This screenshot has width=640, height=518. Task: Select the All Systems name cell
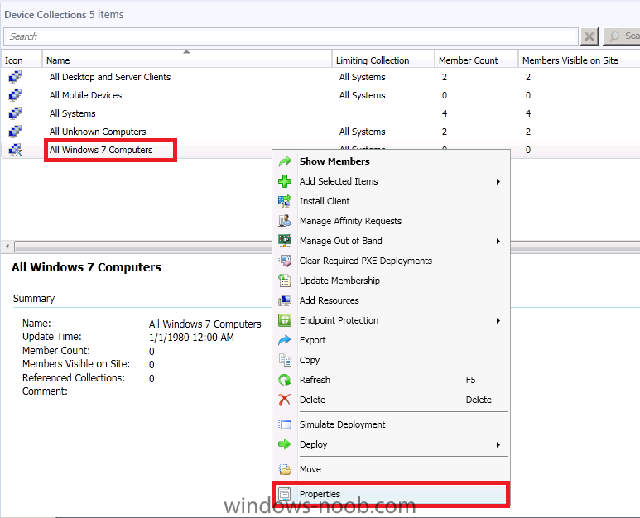click(x=72, y=113)
